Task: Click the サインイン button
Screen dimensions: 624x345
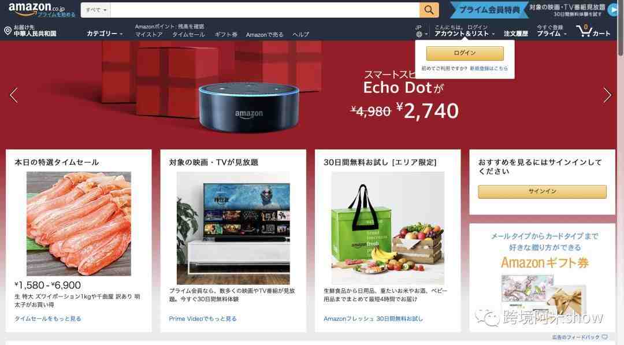Action: point(542,191)
